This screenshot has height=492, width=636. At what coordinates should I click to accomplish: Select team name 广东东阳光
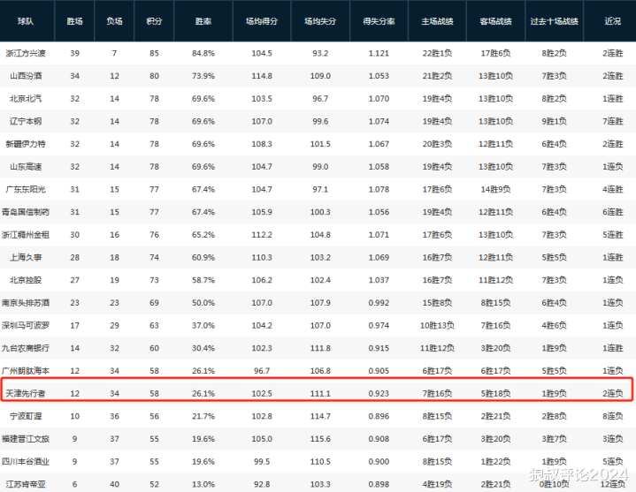pos(26,189)
